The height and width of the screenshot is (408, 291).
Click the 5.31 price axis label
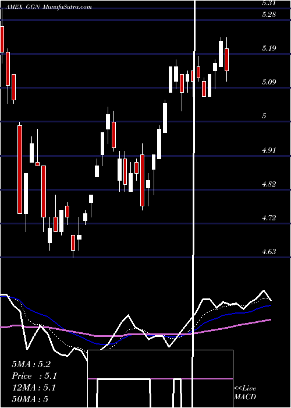pos(268,3)
